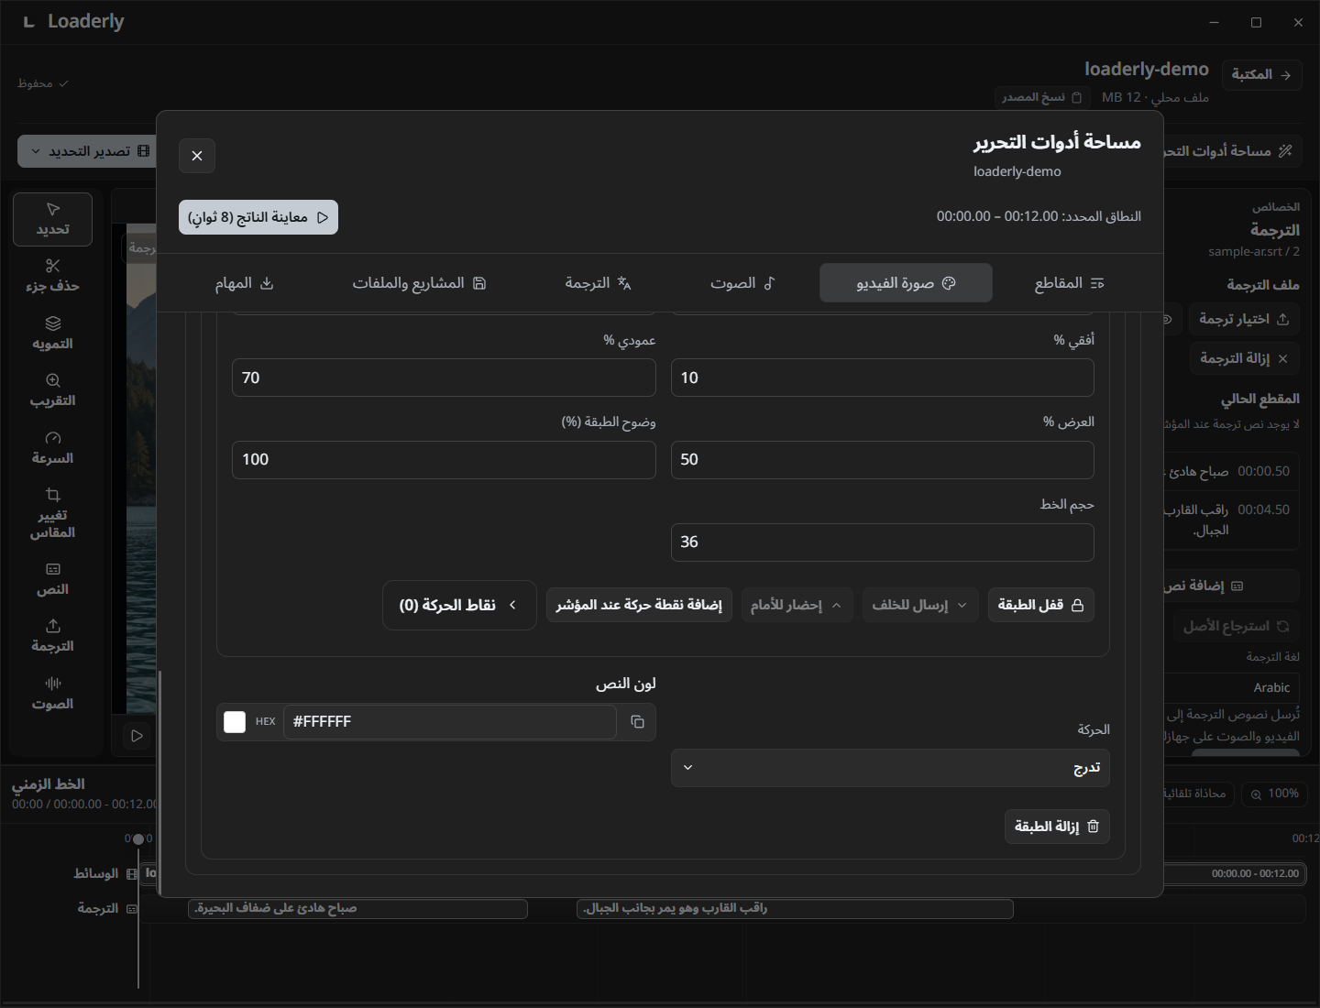Switch to the المقاطع tab
The image size is (1320, 1008).
(1069, 283)
